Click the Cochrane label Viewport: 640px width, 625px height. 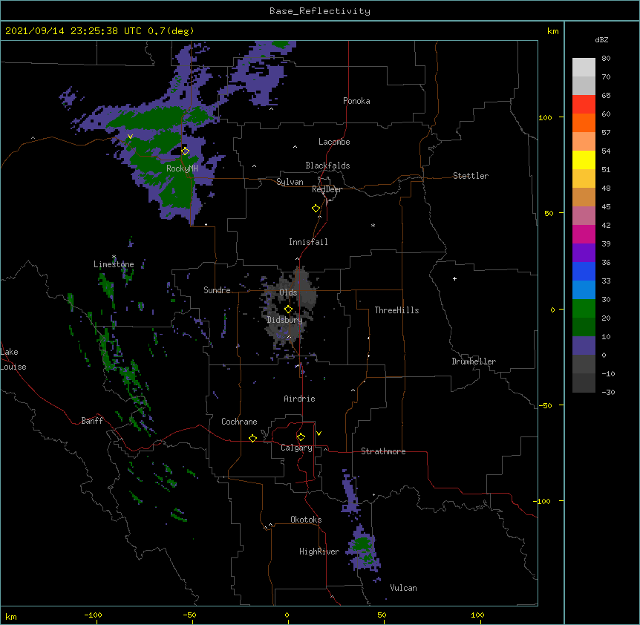pos(239,422)
